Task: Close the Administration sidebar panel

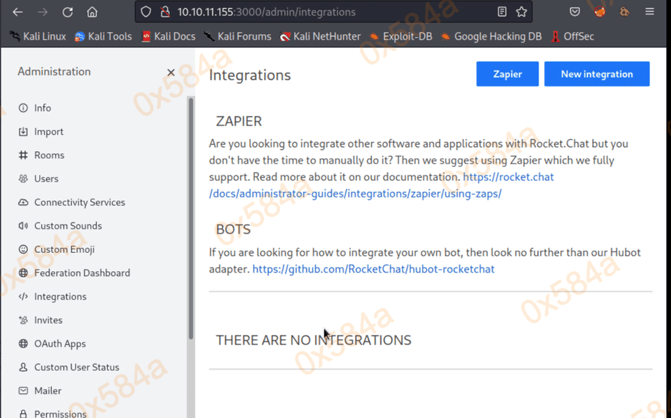Action: tap(171, 72)
